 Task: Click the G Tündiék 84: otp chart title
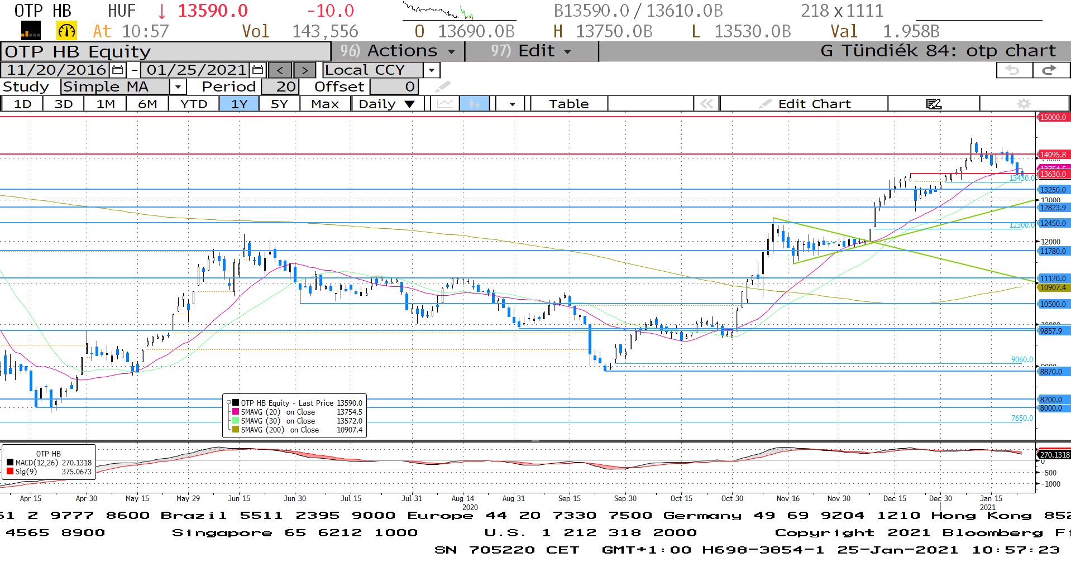click(x=938, y=51)
